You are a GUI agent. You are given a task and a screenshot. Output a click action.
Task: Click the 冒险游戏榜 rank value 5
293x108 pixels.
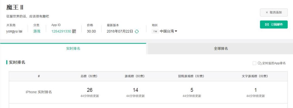(192, 90)
